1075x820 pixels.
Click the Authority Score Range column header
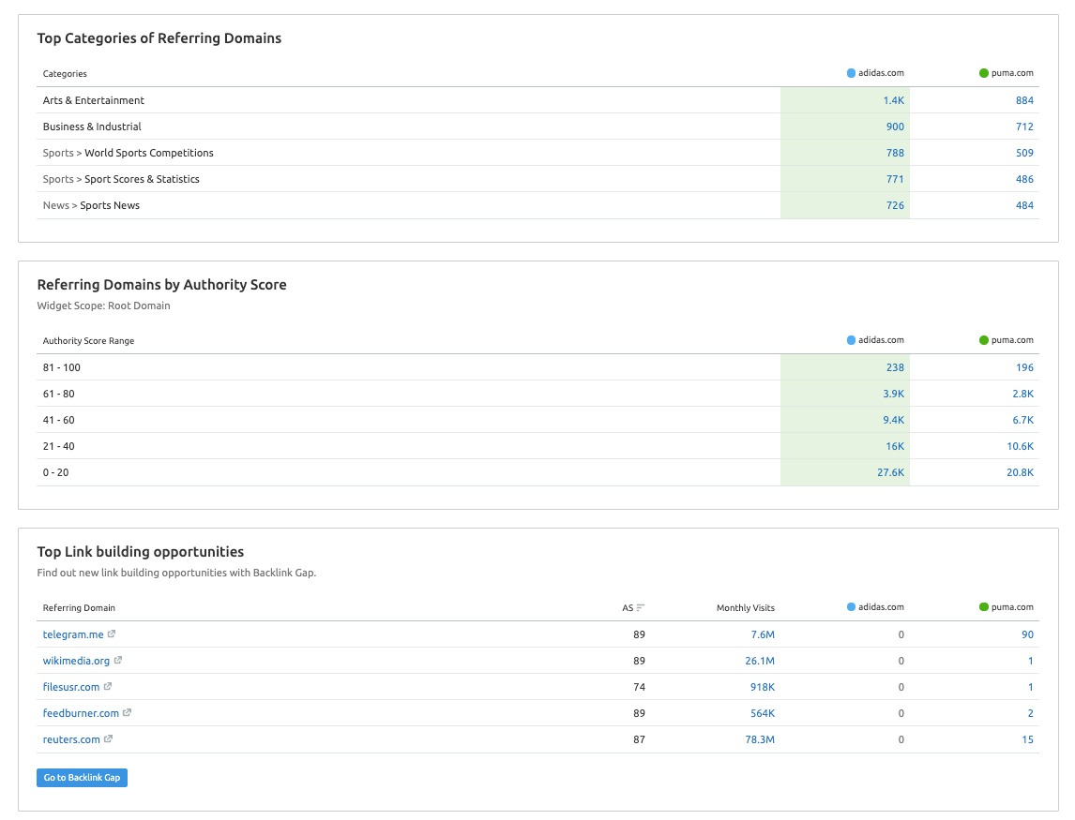88,340
